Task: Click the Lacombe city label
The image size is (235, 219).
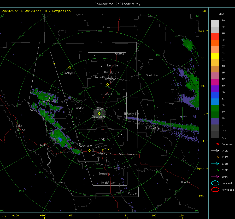Action: (113, 65)
